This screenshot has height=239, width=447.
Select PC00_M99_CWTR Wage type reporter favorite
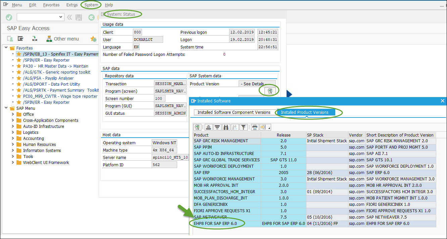[x=60, y=96]
